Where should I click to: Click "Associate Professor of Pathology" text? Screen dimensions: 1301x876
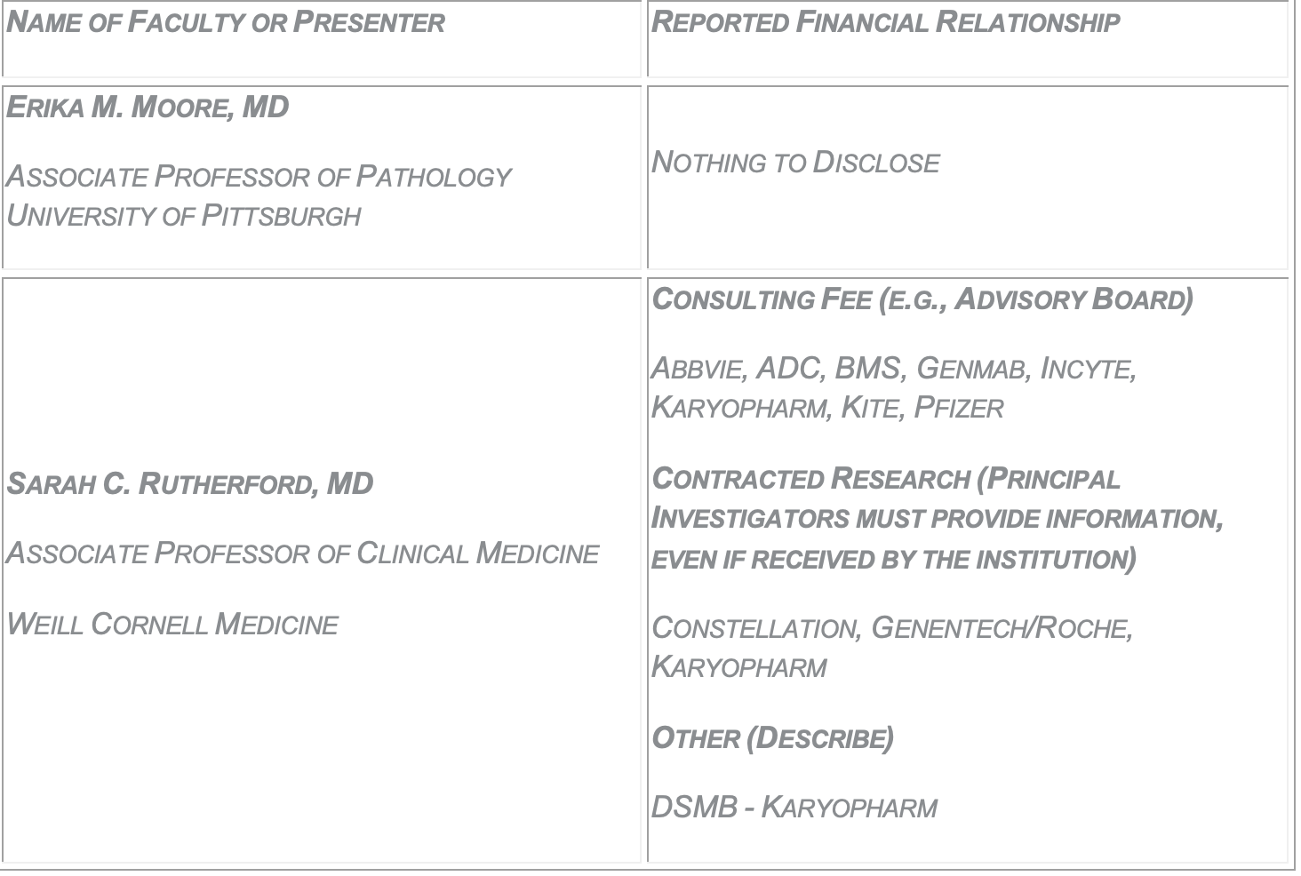(258, 177)
